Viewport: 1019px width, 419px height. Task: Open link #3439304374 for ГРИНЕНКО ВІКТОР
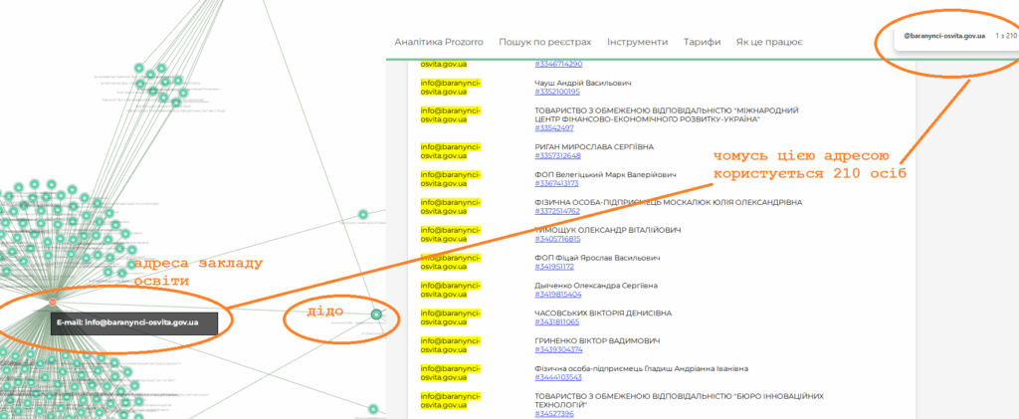tap(557, 350)
